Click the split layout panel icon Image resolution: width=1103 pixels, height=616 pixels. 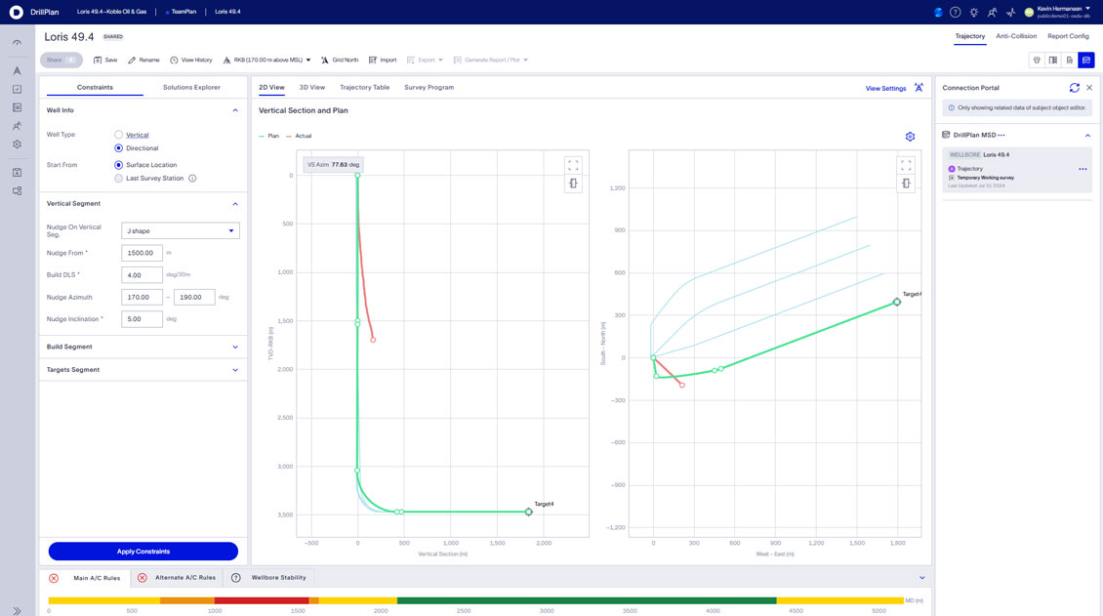pos(1053,61)
